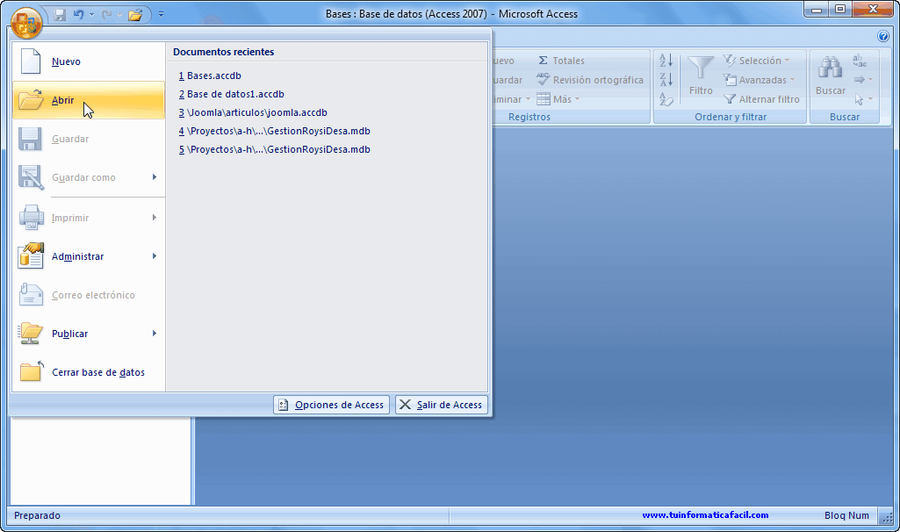
Task: Click the Totales sigma icon
Action: pyautogui.click(x=543, y=61)
